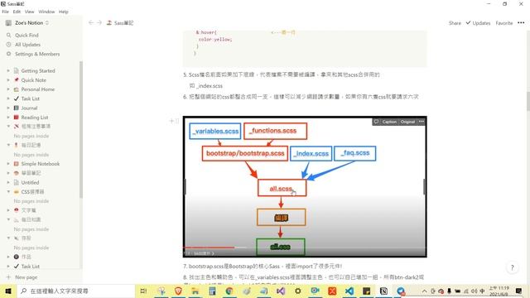The image size is (530, 298).
Task: Click the Personal Home page icon
Action: click(17, 89)
